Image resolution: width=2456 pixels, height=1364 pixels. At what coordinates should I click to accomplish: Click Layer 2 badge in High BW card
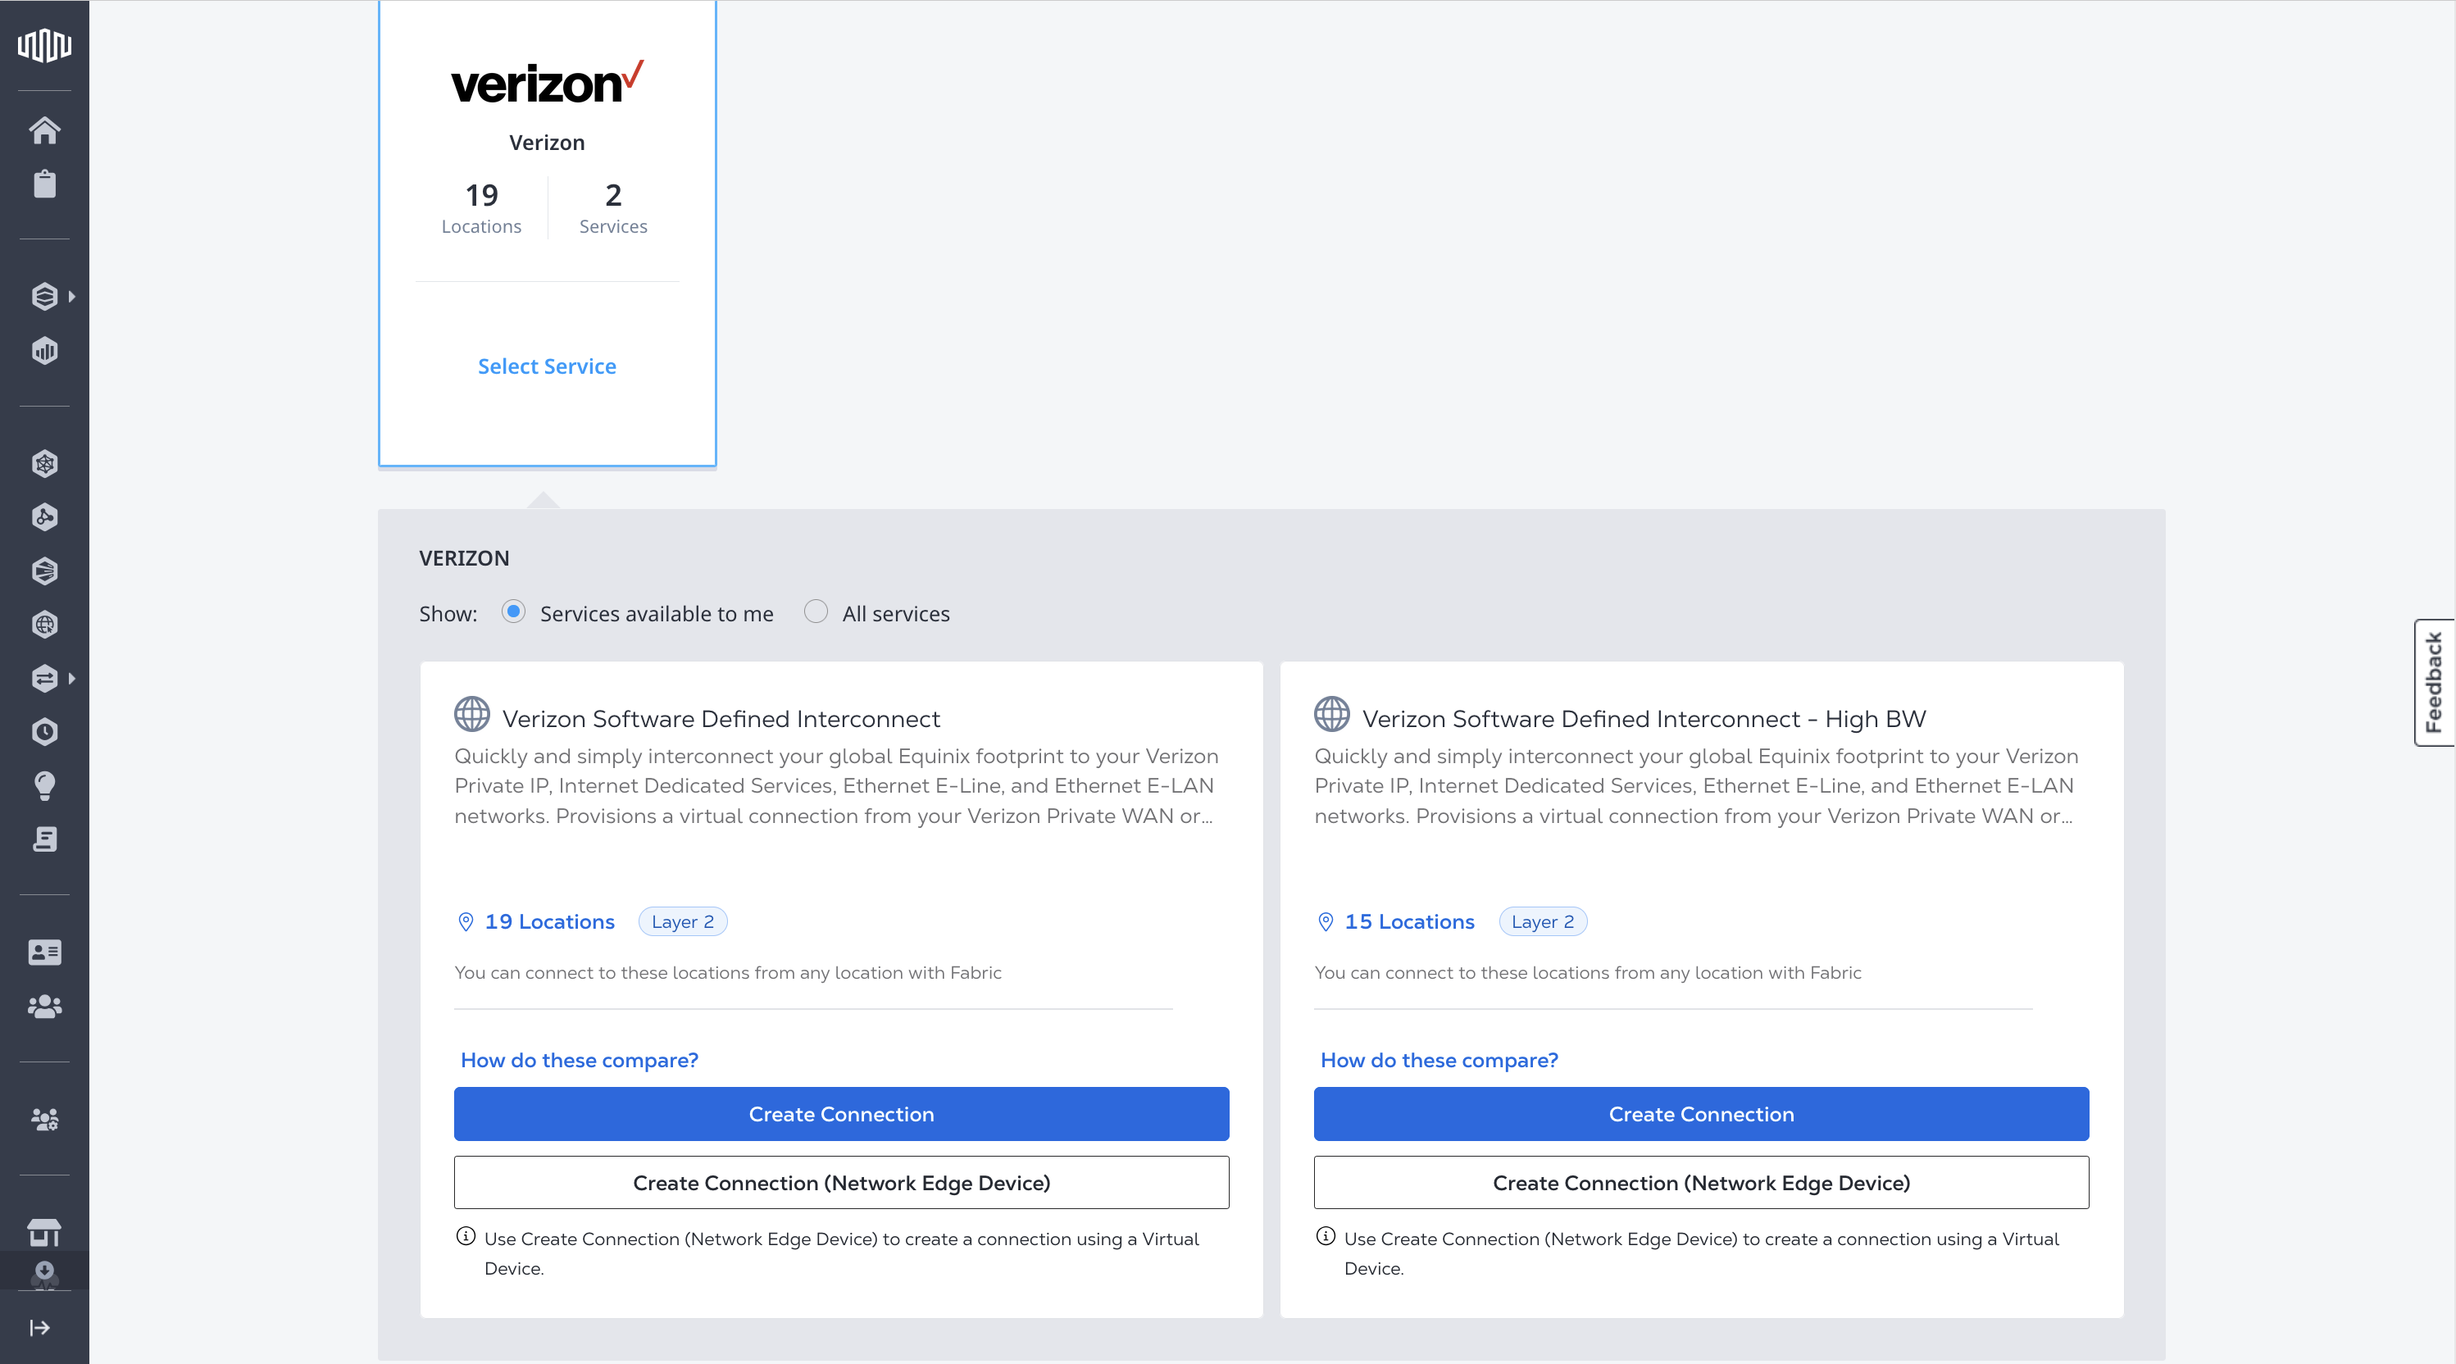tap(1543, 921)
